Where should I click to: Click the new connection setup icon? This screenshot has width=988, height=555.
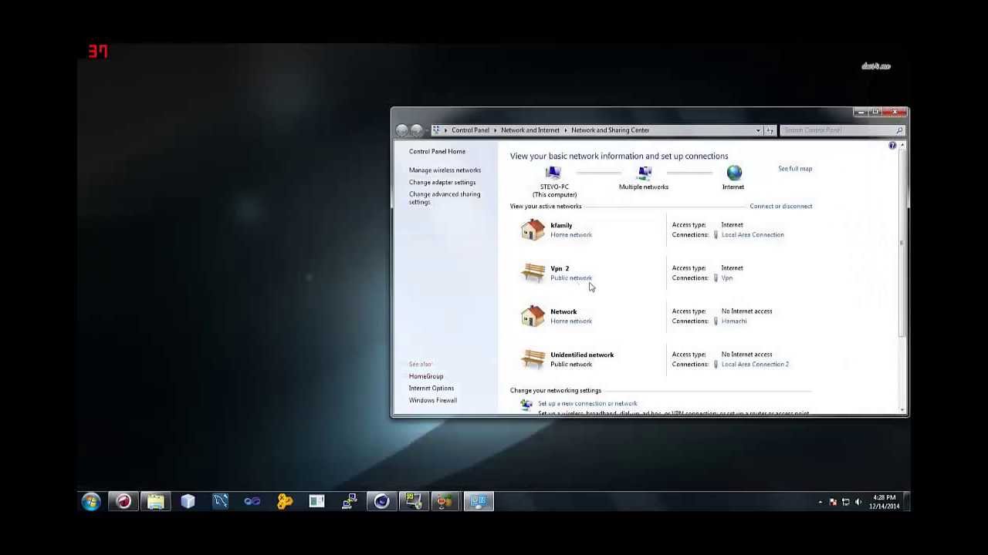coord(526,404)
